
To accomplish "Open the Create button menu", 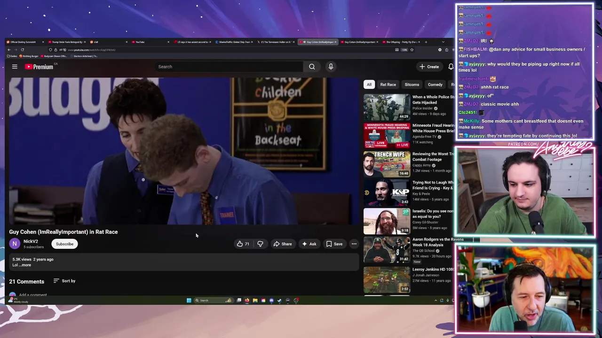I will point(429,67).
